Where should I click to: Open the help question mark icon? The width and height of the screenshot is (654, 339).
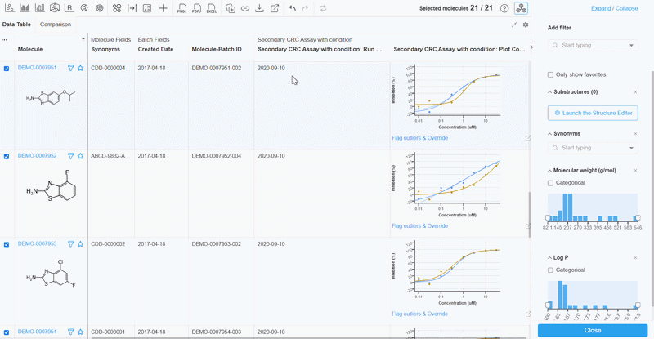504,8
